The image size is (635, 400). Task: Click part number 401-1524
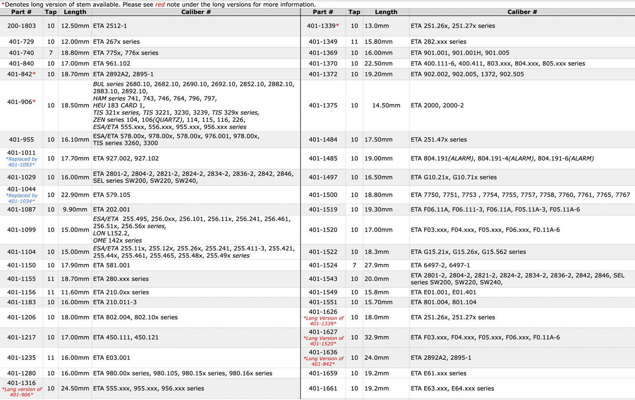[x=323, y=265]
